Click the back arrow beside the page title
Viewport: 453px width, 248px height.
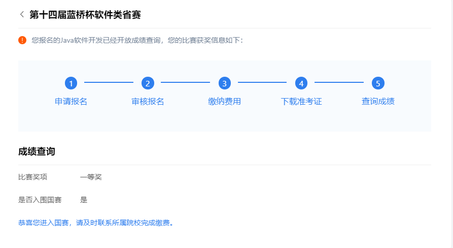[x=22, y=14]
